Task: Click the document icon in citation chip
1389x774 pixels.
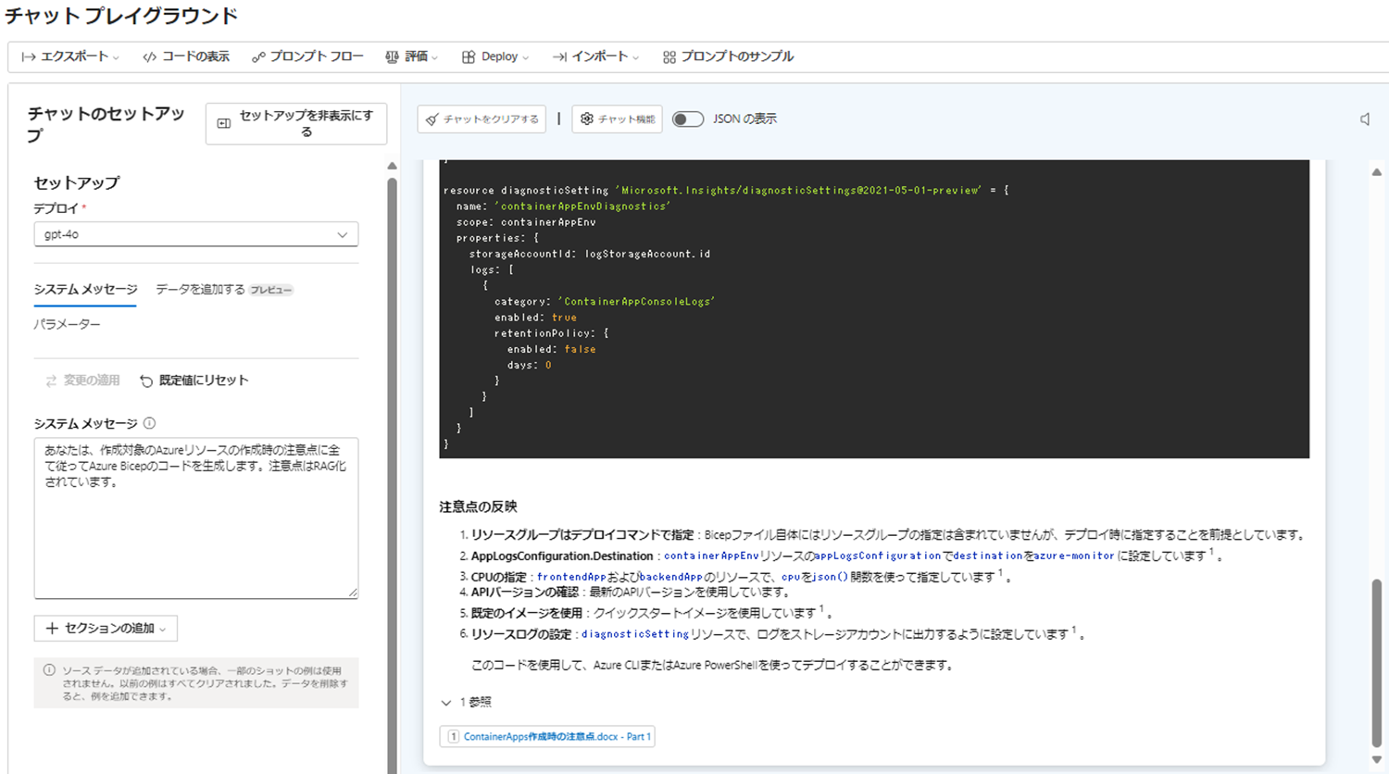Action: (453, 737)
